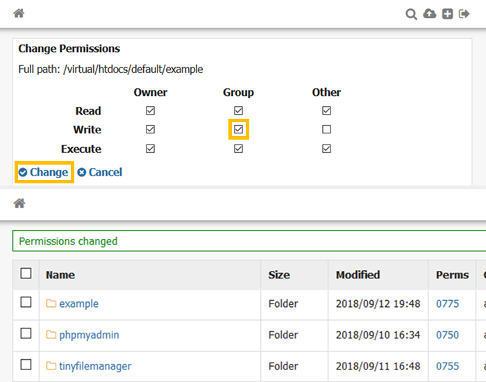The height and width of the screenshot is (382, 486).
Task: Enable Other Write permission checkbox
Action: point(326,129)
